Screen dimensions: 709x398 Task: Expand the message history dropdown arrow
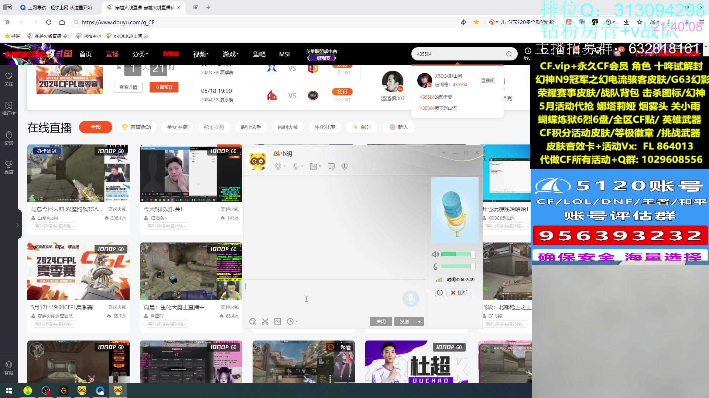(x=297, y=321)
